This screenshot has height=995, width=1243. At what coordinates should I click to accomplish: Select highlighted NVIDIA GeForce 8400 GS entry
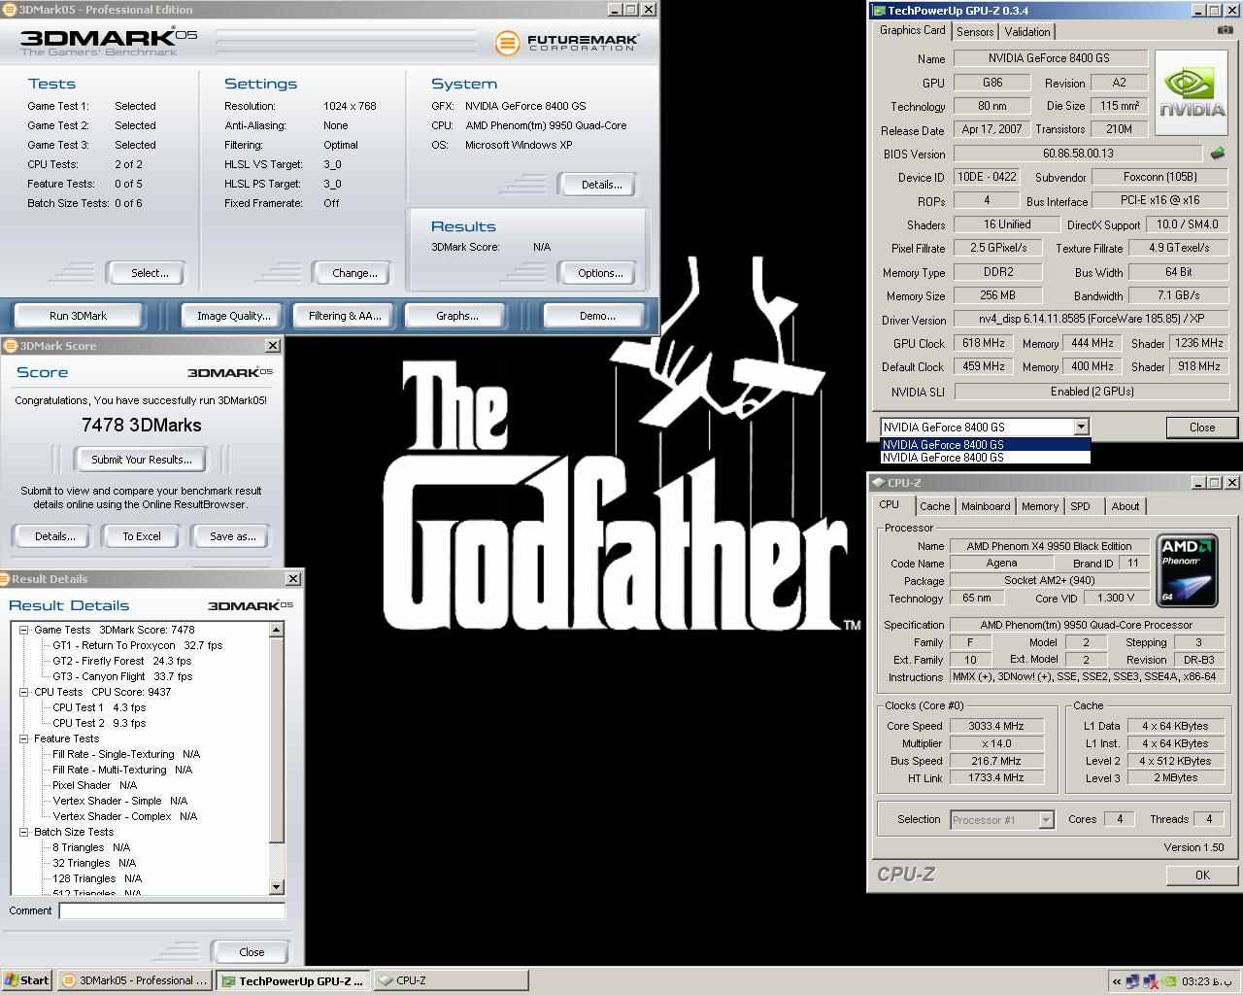(985, 445)
